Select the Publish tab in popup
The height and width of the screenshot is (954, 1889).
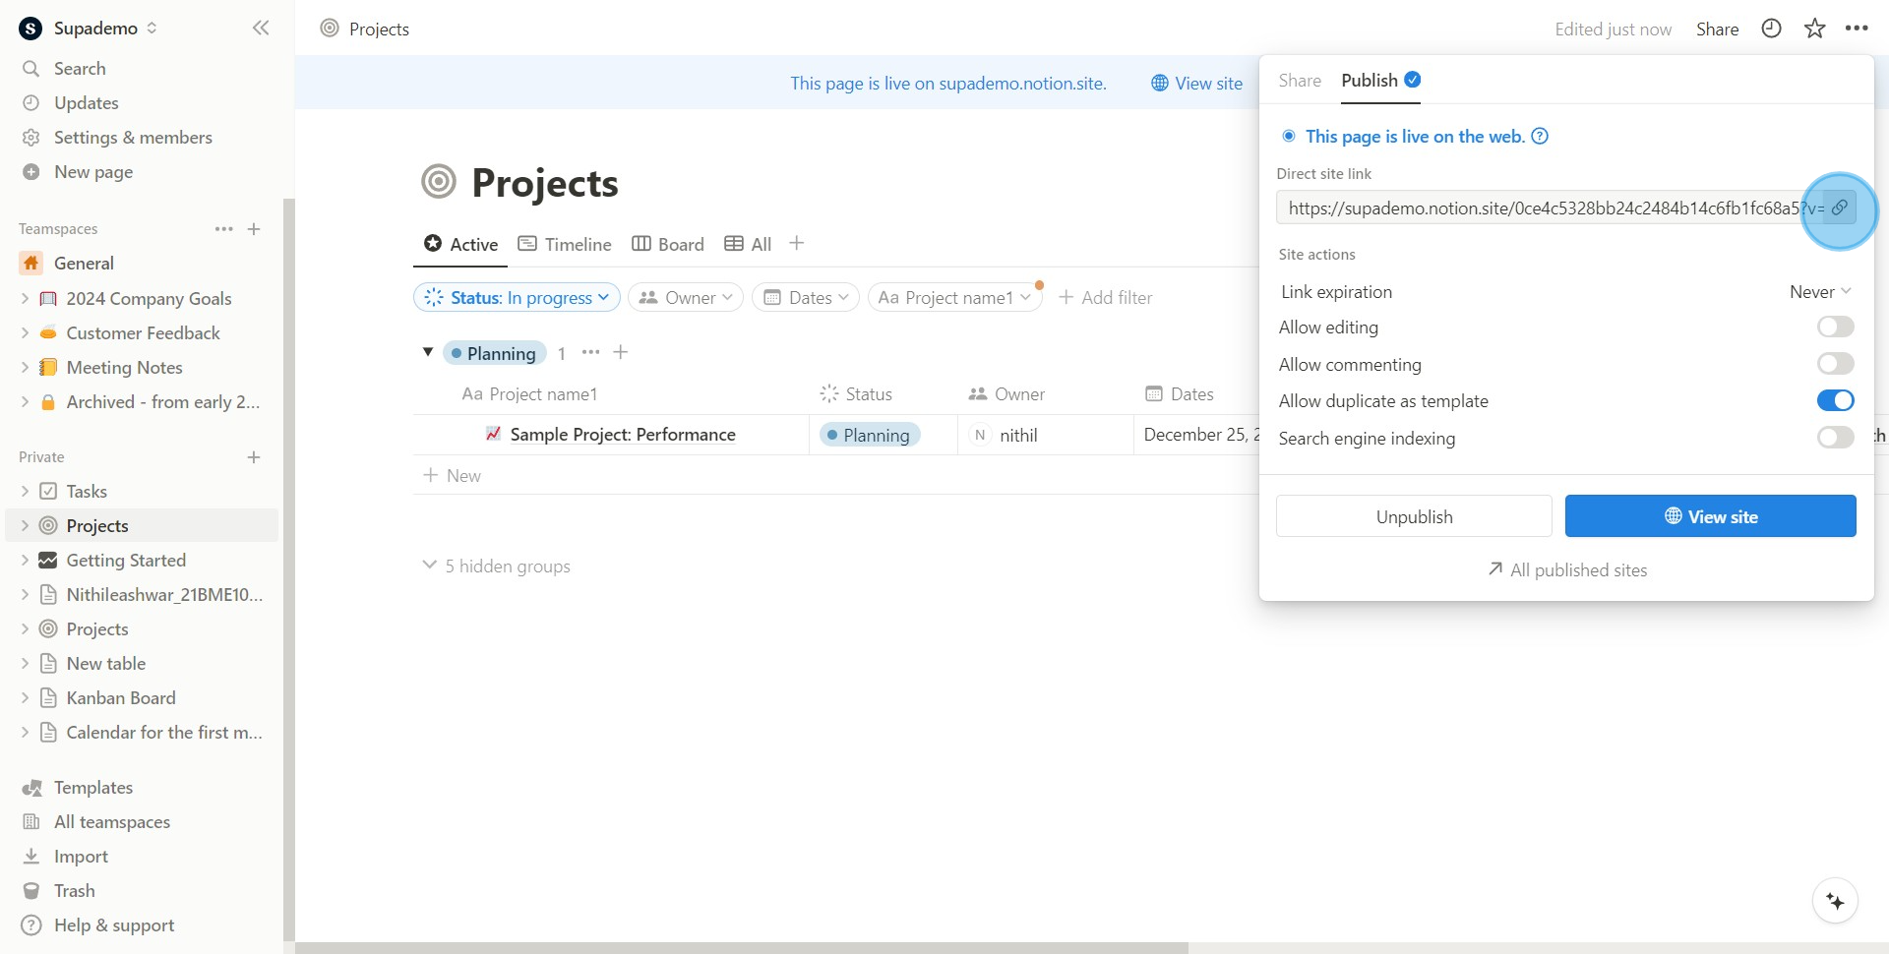tap(1380, 81)
